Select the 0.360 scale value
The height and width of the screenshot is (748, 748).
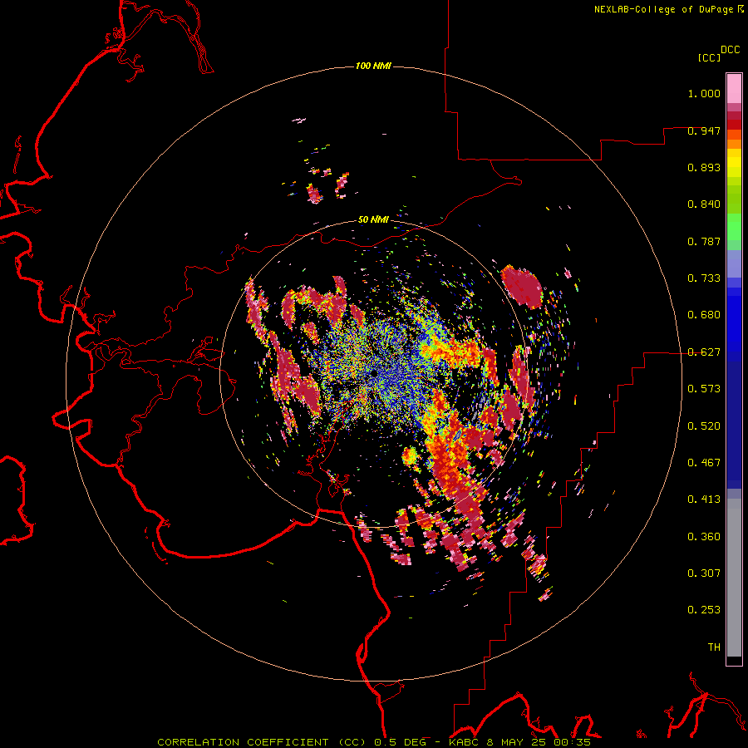click(704, 537)
